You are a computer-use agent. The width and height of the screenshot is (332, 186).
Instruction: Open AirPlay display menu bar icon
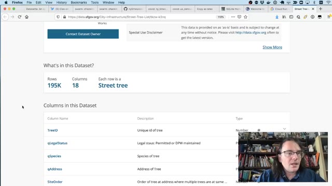click(x=308, y=3)
